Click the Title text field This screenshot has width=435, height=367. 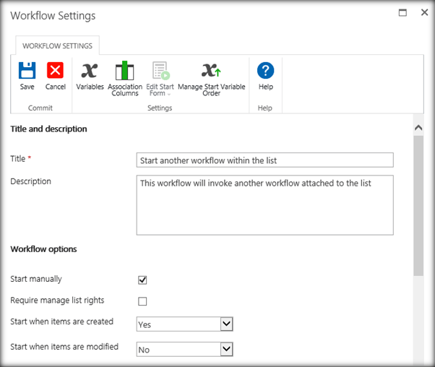point(264,160)
